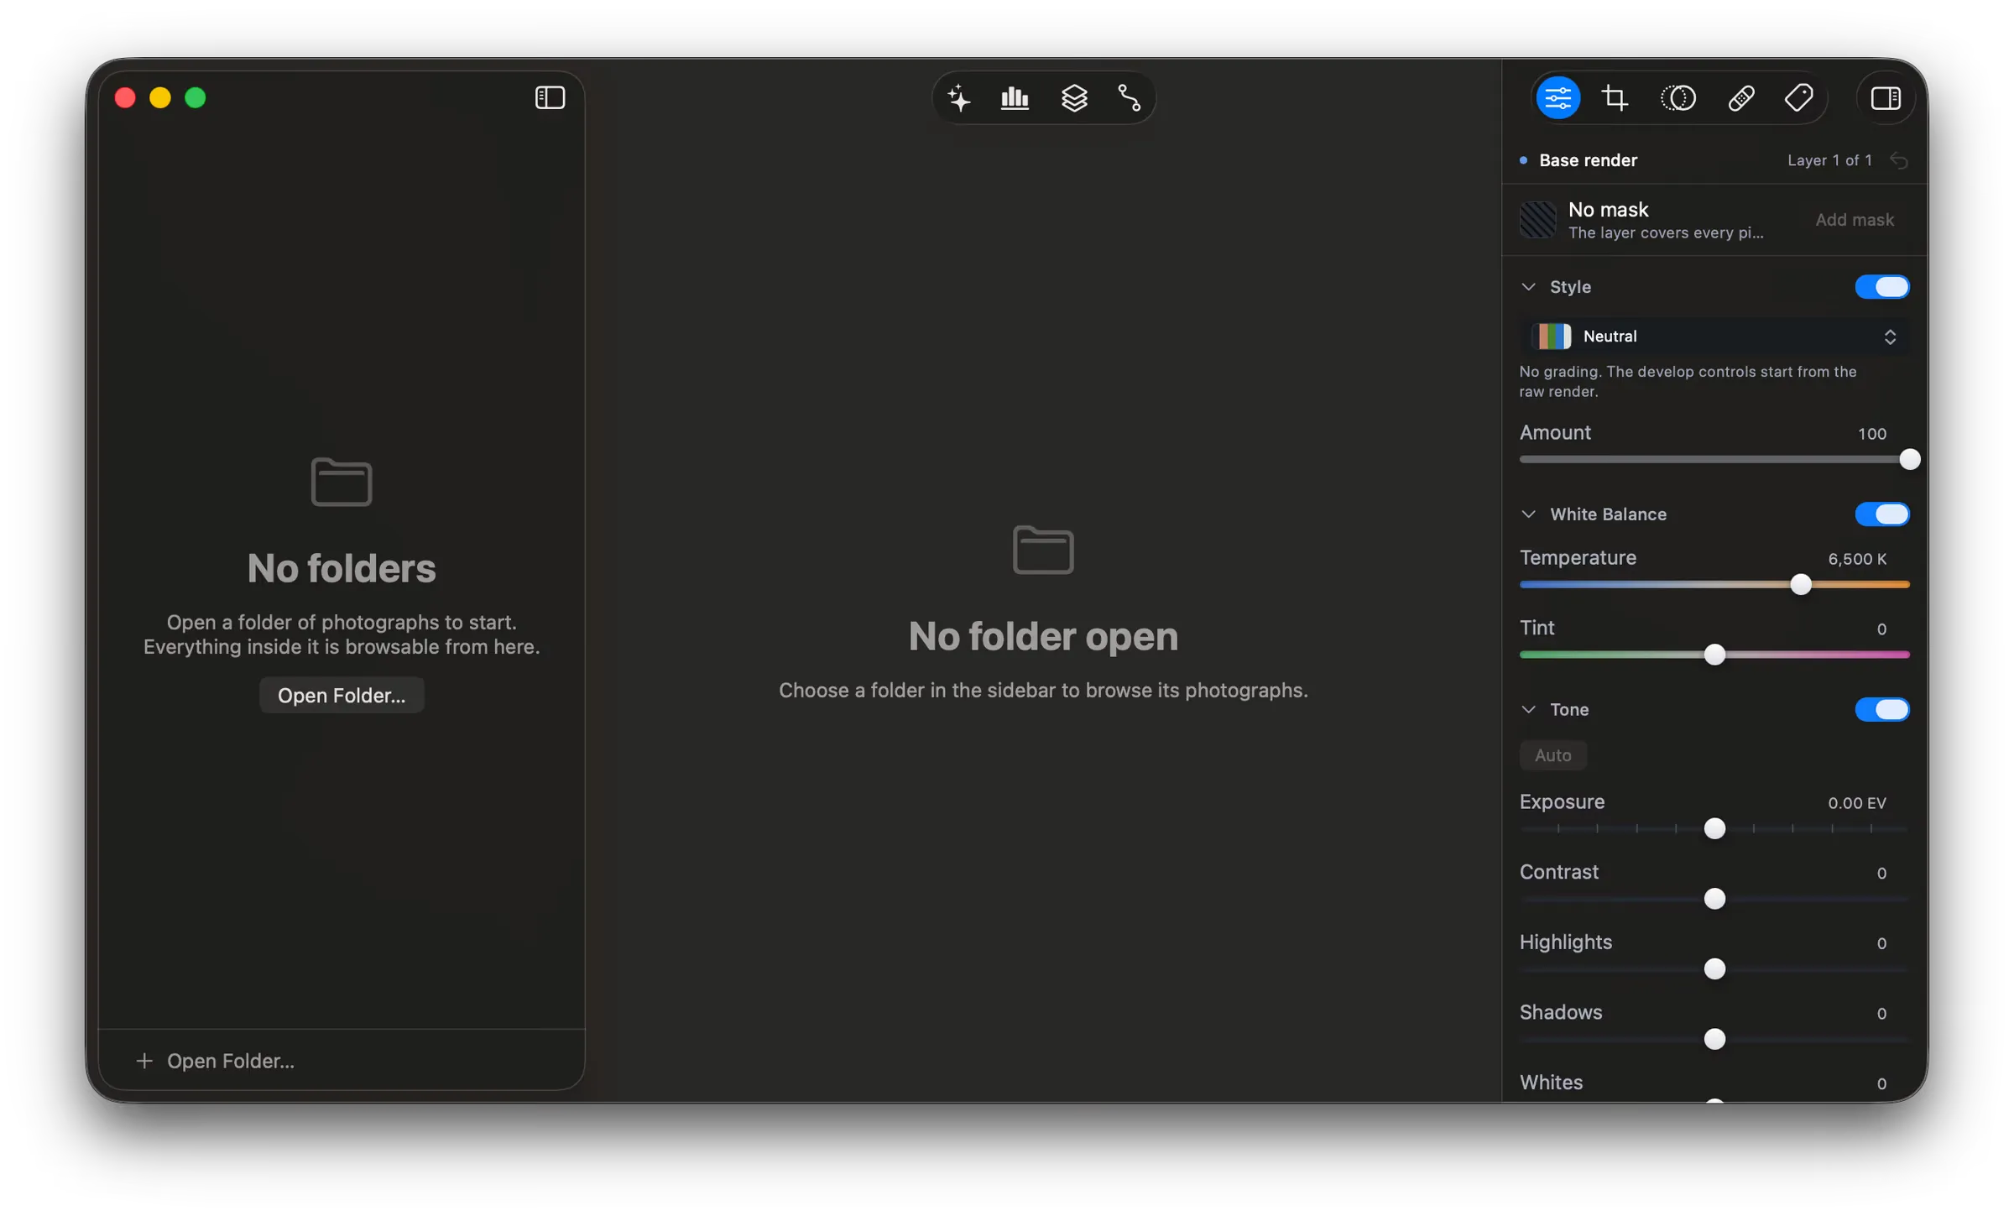This screenshot has height=1216, width=2014.
Task: Click the folder icon above No folders
Action: tap(342, 482)
